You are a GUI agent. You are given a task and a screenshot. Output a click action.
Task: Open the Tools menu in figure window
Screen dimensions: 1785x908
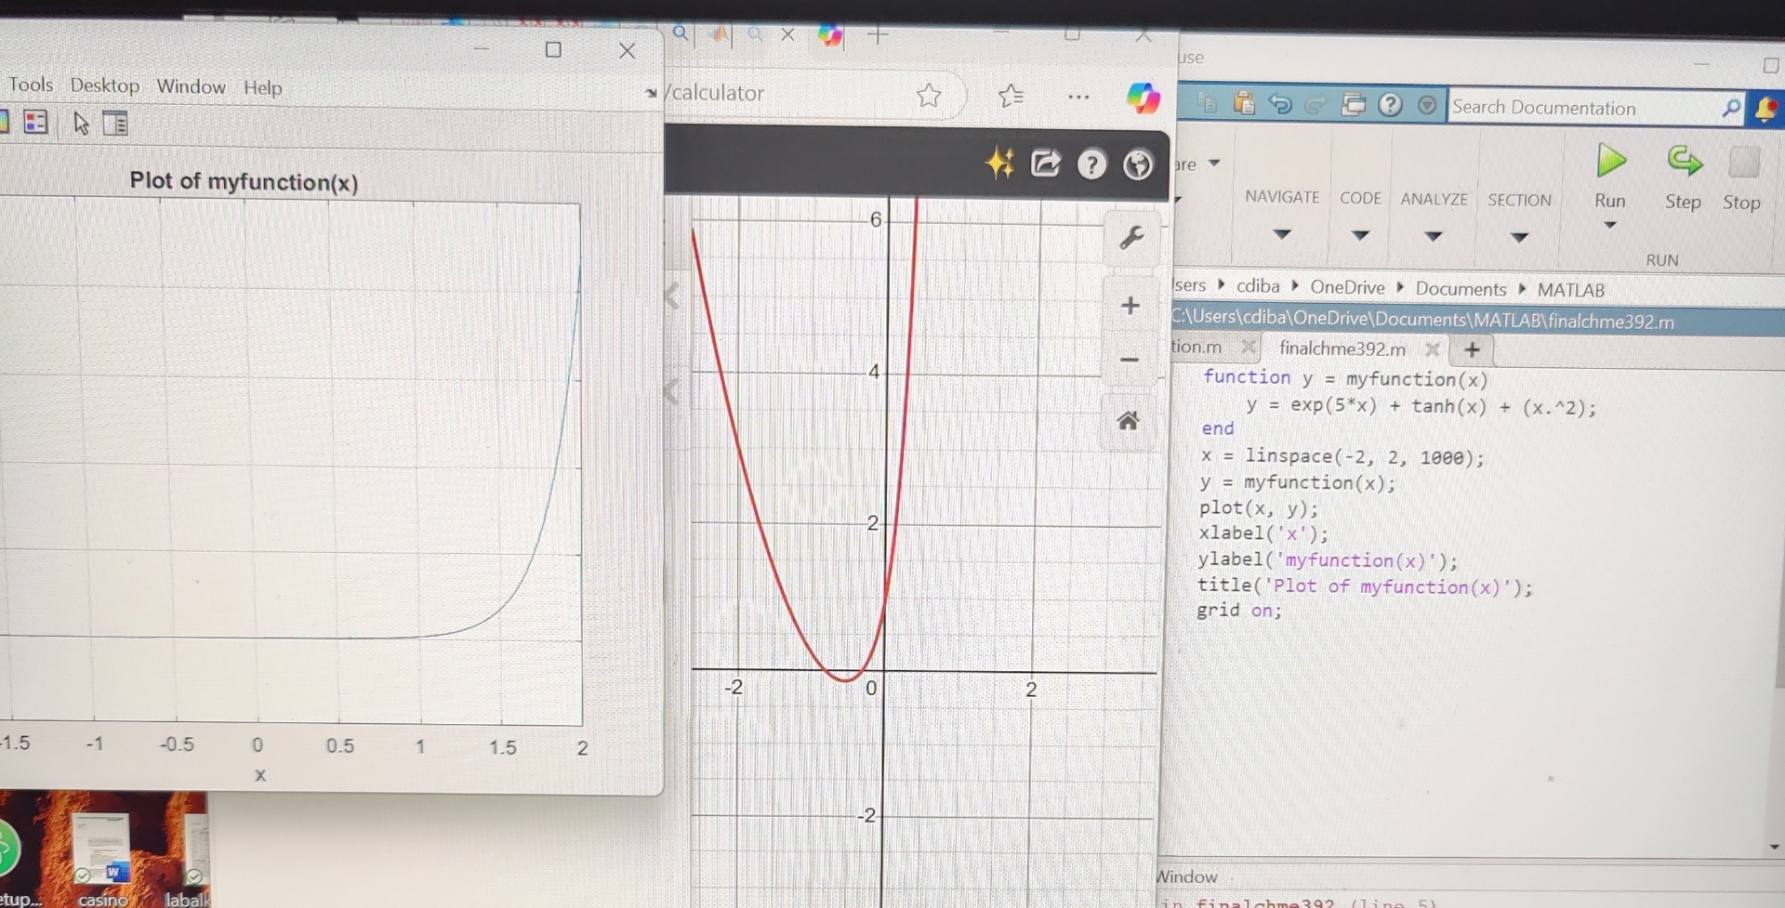[31, 85]
